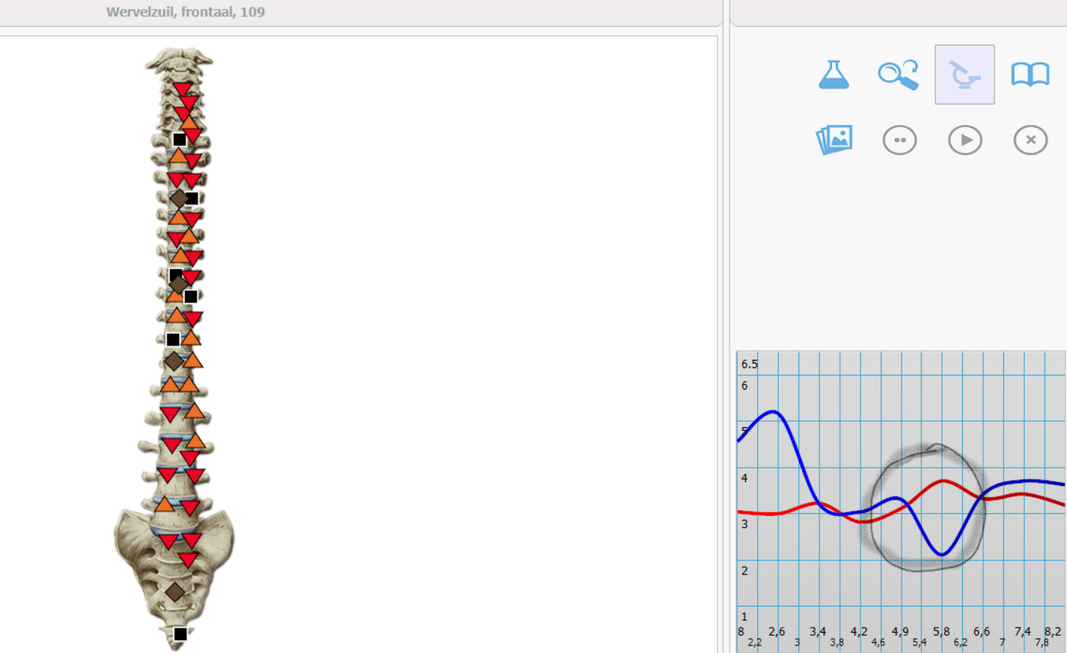The height and width of the screenshot is (653, 1067).
Task: Click the dip in the blue curve inside the circled area
Action: (x=943, y=552)
